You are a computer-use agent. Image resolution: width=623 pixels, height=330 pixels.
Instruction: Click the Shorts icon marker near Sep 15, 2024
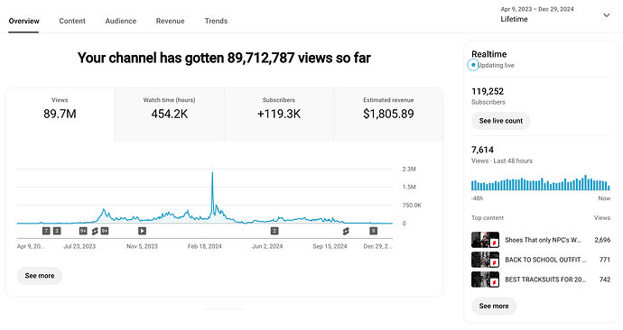(346, 231)
